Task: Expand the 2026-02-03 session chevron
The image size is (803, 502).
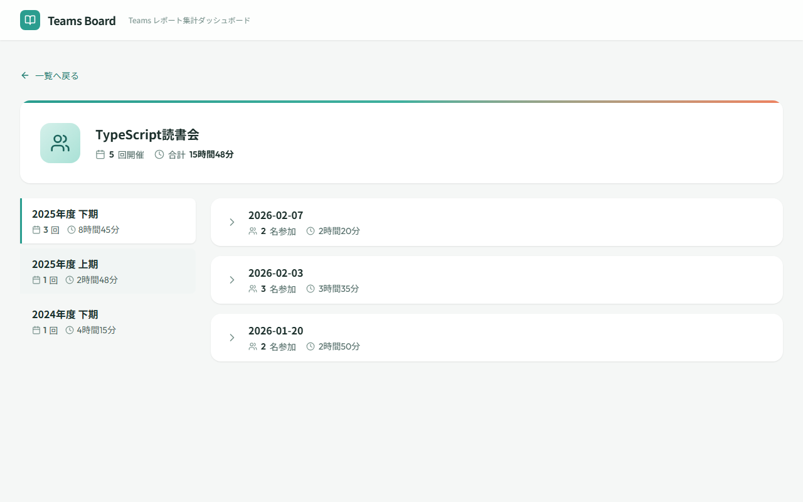Action: point(231,280)
